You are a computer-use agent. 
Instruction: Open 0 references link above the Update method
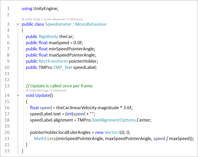[59, 90]
